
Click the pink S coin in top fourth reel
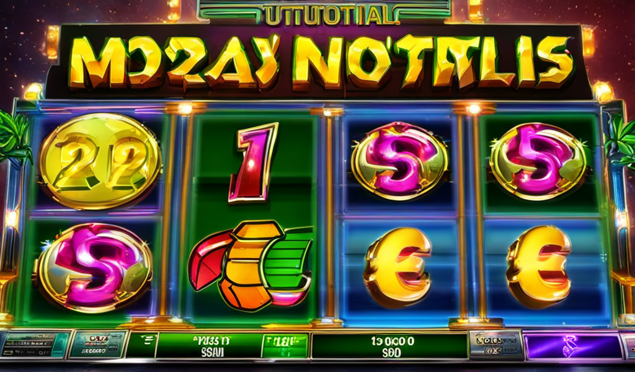tap(539, 162)
